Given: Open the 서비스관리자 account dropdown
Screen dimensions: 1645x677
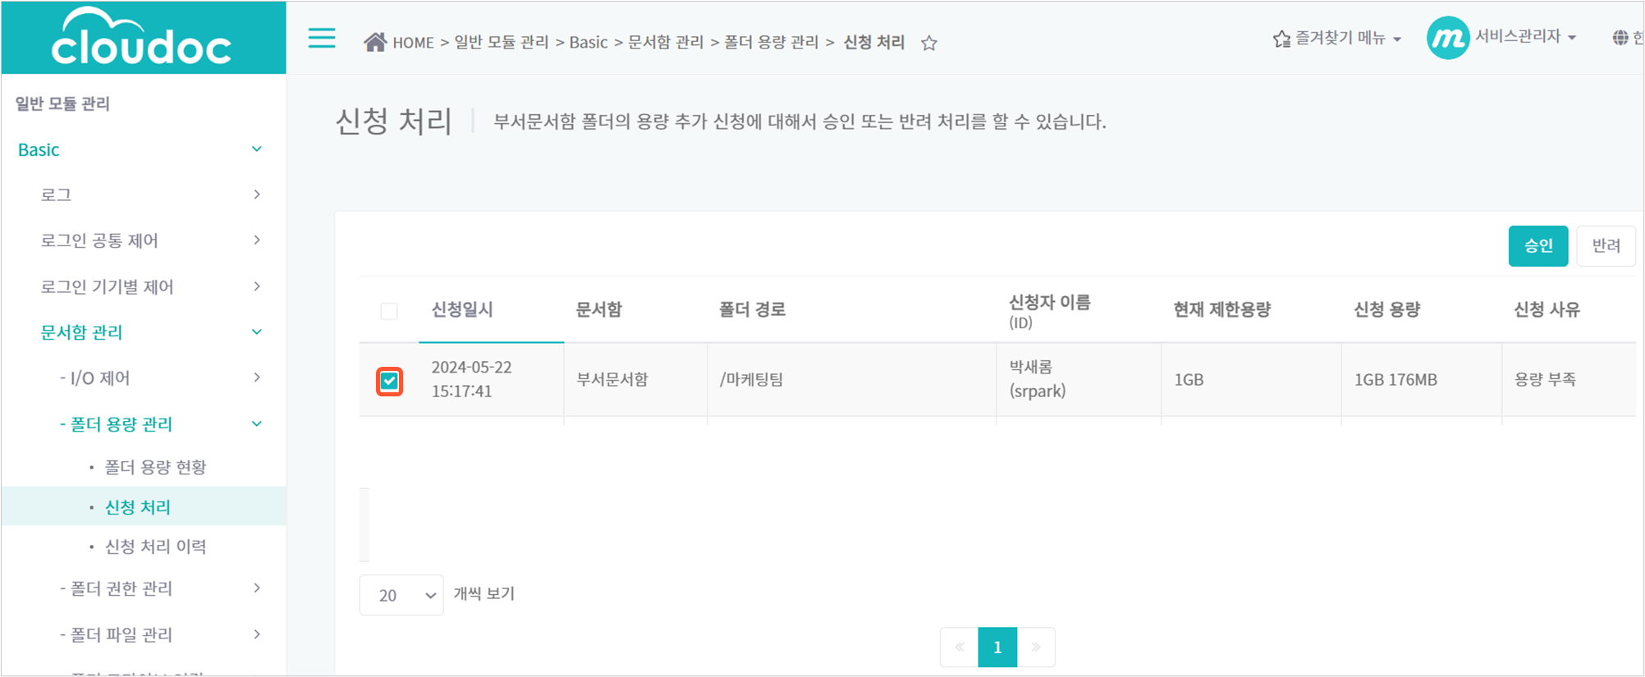Looking at the screenshot, I should [x=1525, y=37].
